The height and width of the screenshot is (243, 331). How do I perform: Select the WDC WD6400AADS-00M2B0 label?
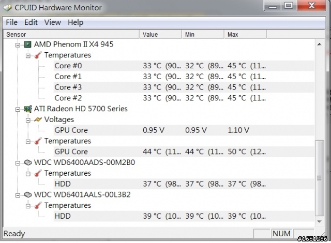click(x=84, y=162)
